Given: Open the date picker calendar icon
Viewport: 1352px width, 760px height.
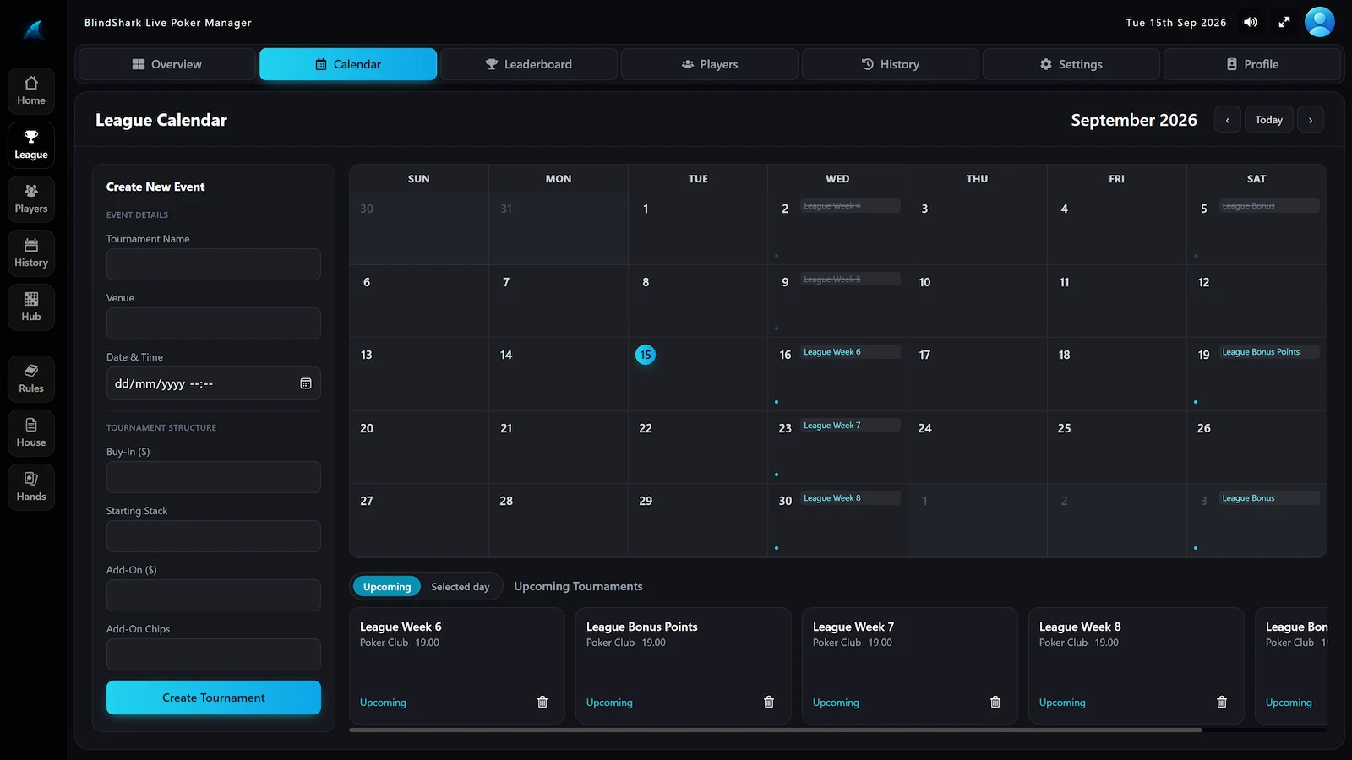Looking at the screenshot, I should [x=306, y=383].
